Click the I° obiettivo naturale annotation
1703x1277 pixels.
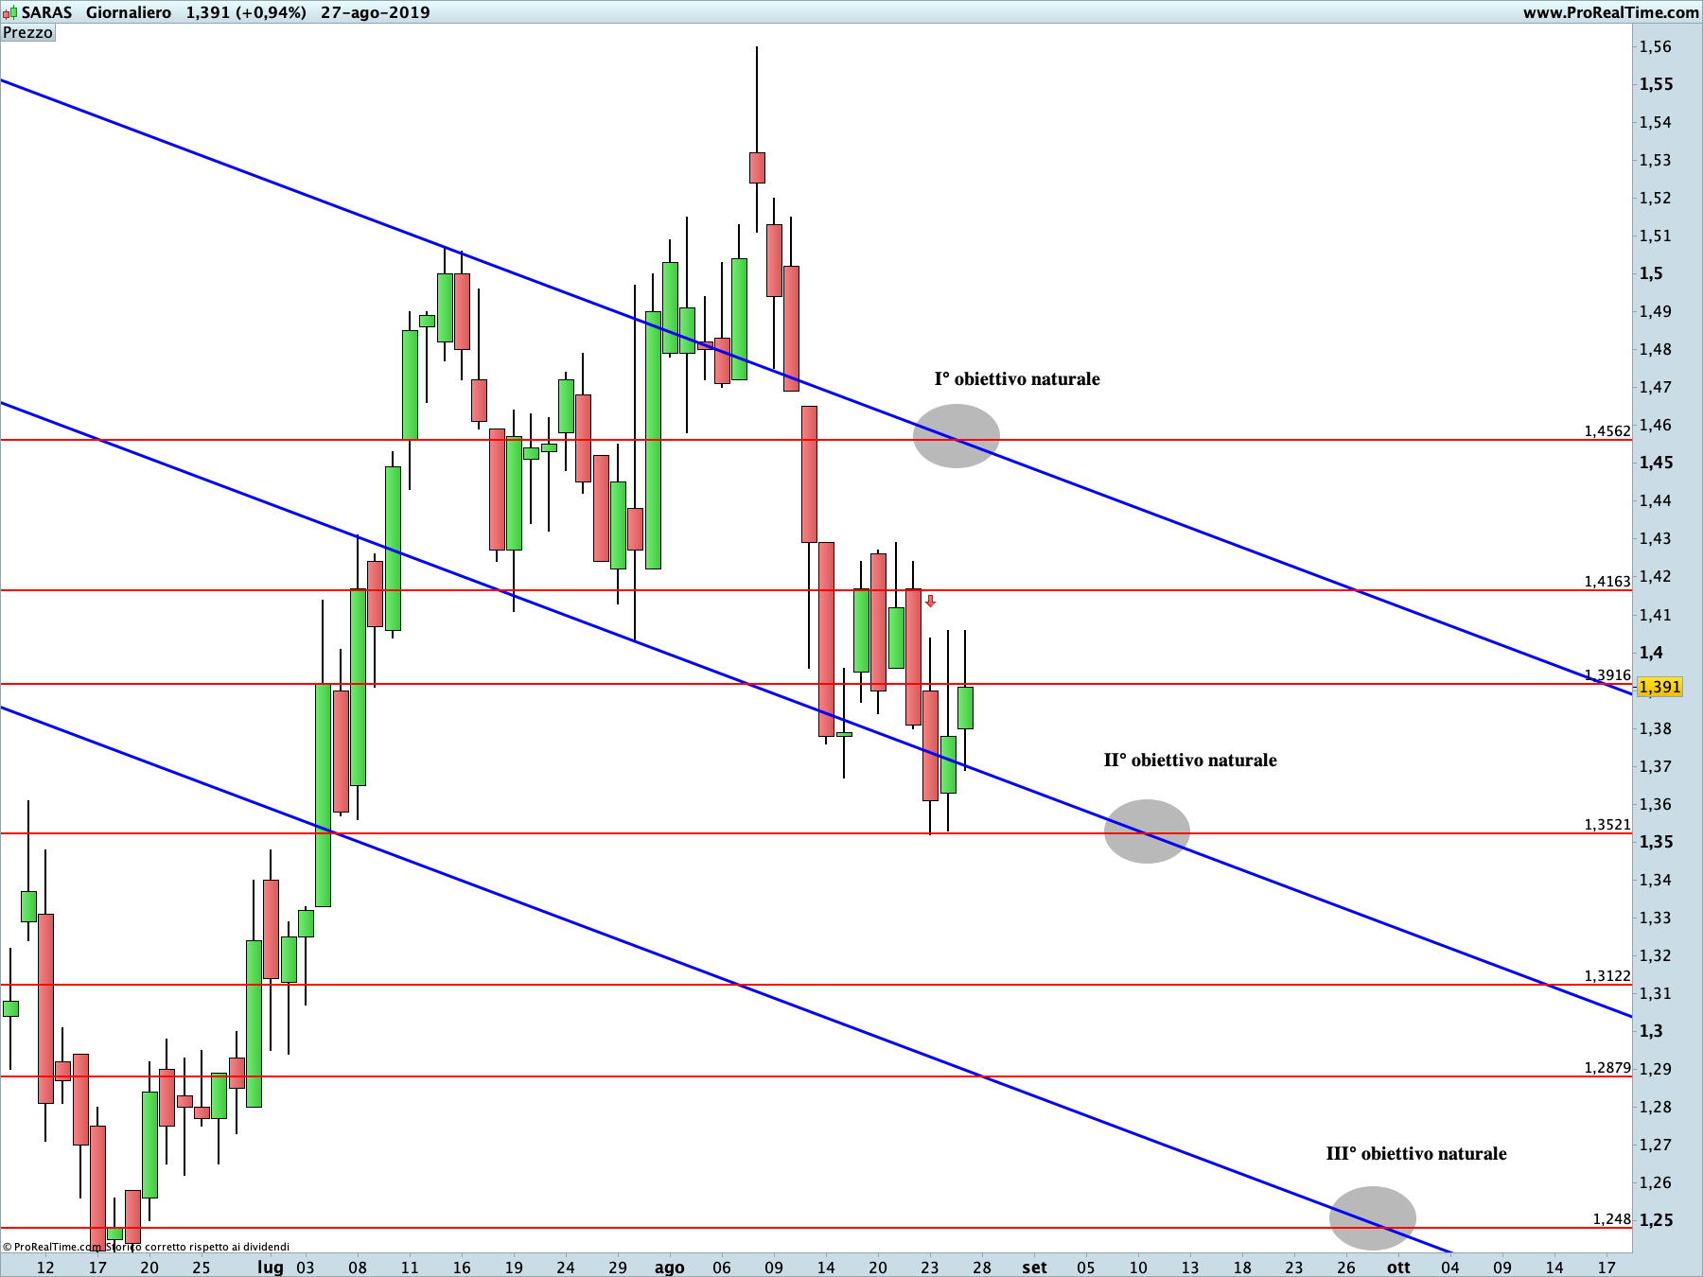click(x=1017, y=378)
